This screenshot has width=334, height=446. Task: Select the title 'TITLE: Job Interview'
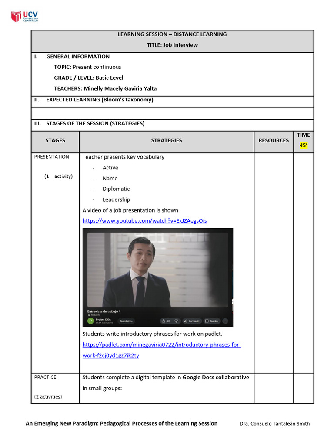172,45
